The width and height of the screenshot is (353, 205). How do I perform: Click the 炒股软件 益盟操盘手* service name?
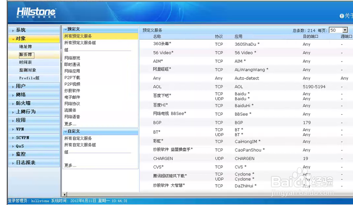point(173,149)
